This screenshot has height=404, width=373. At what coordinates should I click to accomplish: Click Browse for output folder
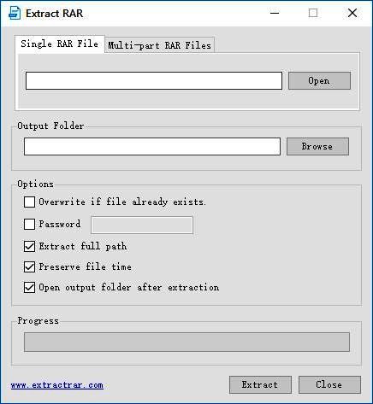click(x=317, y=146)
